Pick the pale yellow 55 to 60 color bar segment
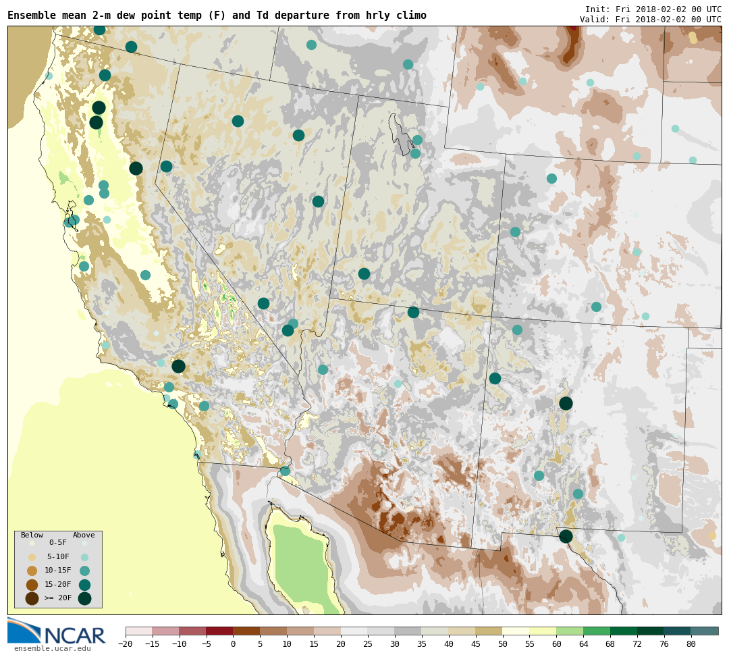The height and width of the screenshot is (657, 729). click(543, 631)
